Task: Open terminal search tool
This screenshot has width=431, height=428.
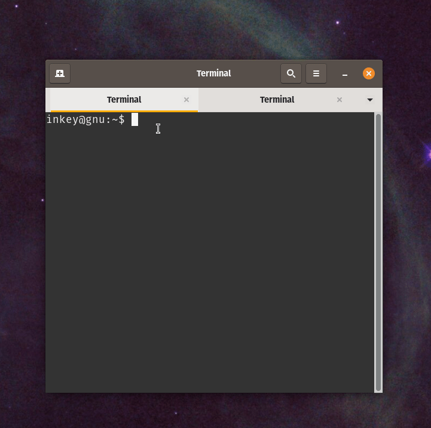Action: pos(291,73)
